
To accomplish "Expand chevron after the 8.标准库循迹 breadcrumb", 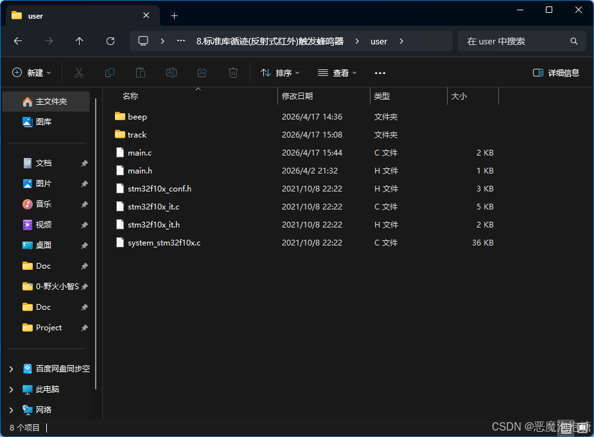I will [x=357, y=41].
